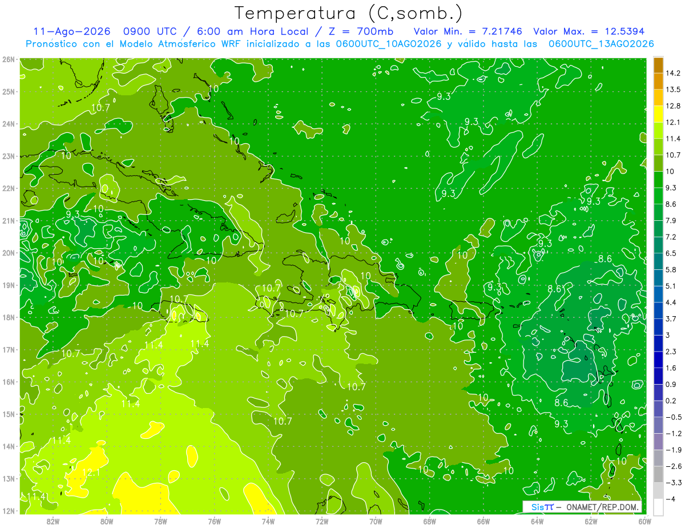Screen dimensions: 685x529
Task: Click the '76W' longitude axis label
Action: click(215, 522)
